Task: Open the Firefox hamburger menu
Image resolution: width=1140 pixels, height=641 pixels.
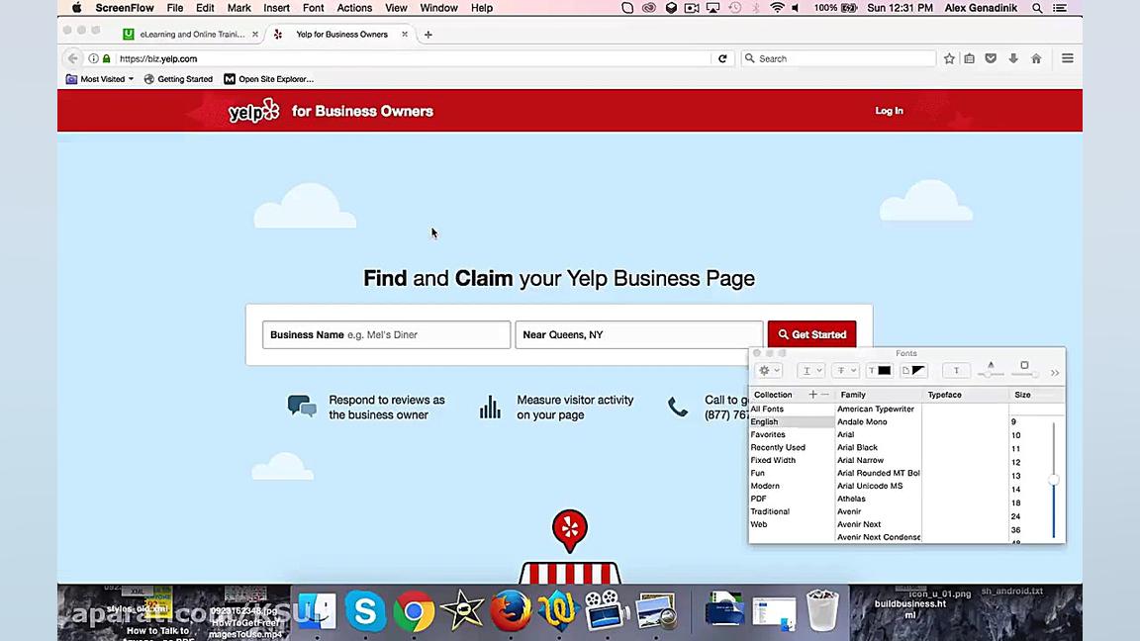Action: pyautogui.click(x=1068, y=58)
